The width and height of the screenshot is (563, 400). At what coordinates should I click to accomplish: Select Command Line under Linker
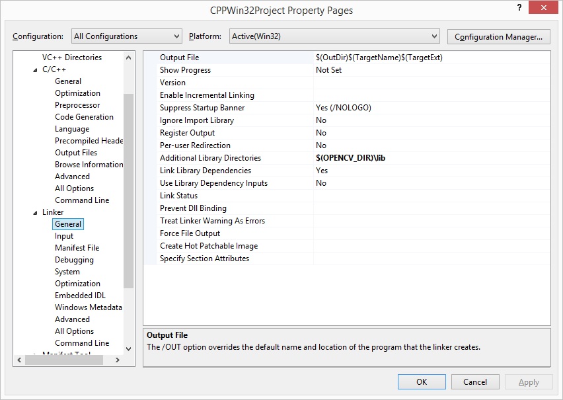pos(83,342)
